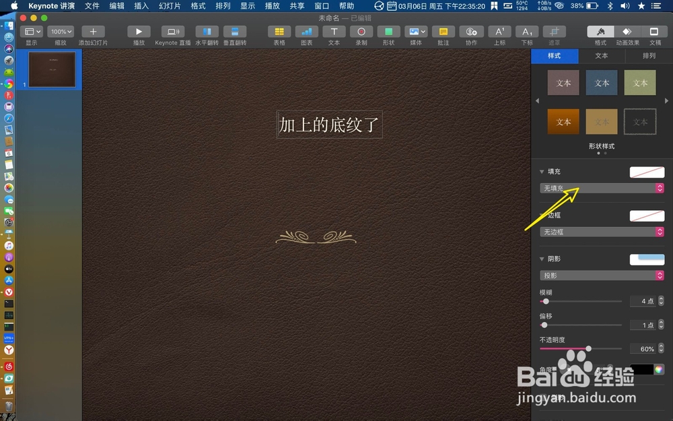This screenshot has height=421, width=673.
Task: Open the 无填充 fill type dropdown
Action: pyautogui.click(x=602, y=188)
